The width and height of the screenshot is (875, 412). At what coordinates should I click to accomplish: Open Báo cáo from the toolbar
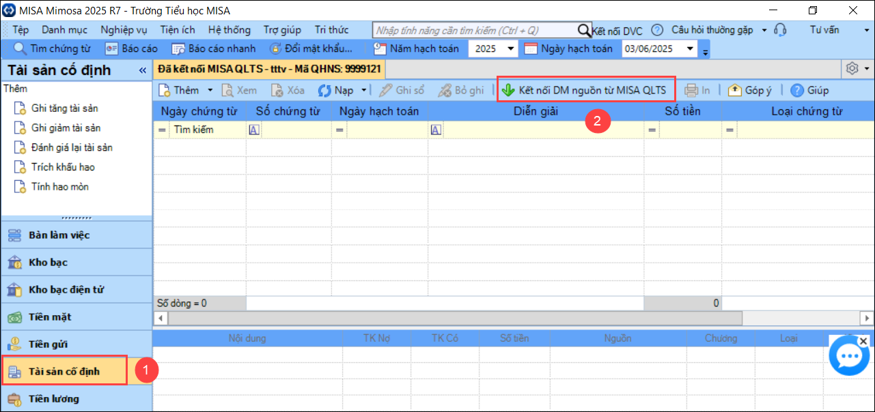pyautogui.click(x=131, y=48)
